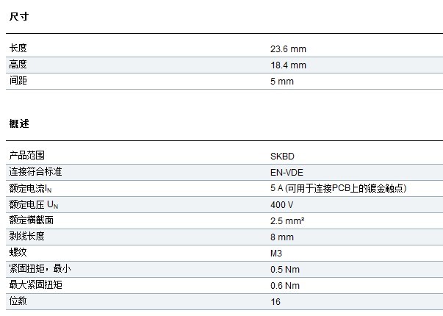Image resolution: width=443 pixels, height=316 pixels.
Task: Select the 最大紧固扭矩 label
Action: tap(35, 284)
